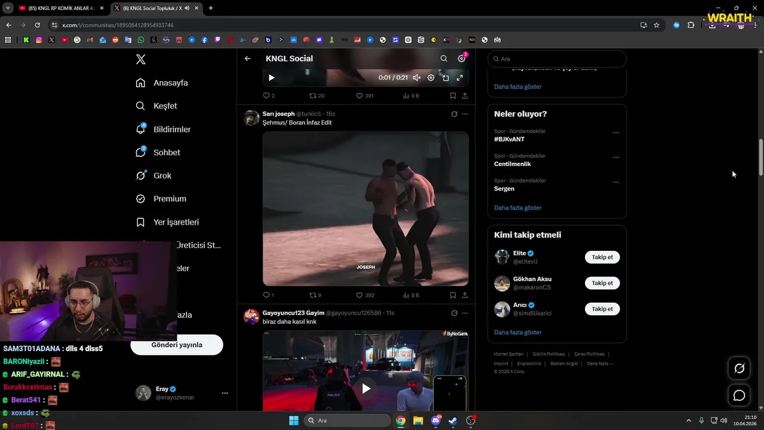Open Sarı joseph profile avatar

(251, 118)
